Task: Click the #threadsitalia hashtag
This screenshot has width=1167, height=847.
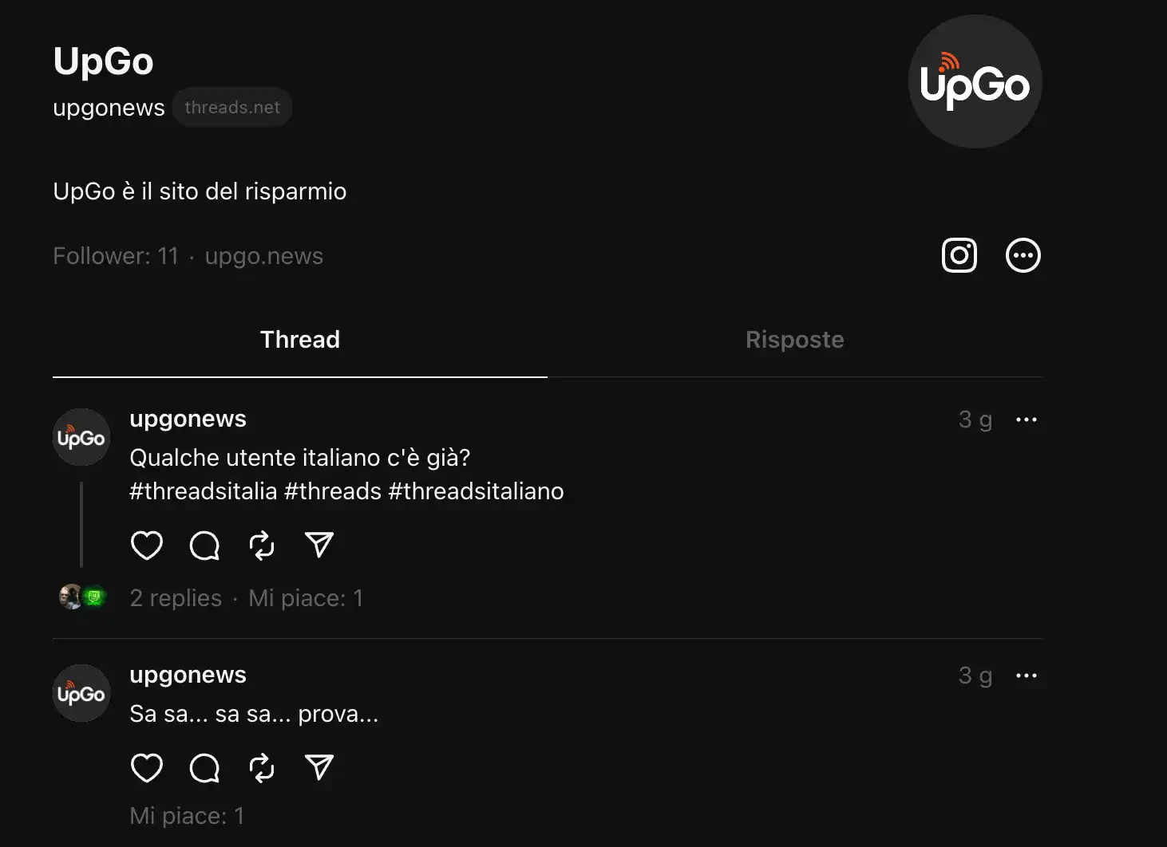Action: [x=204, y=491]
